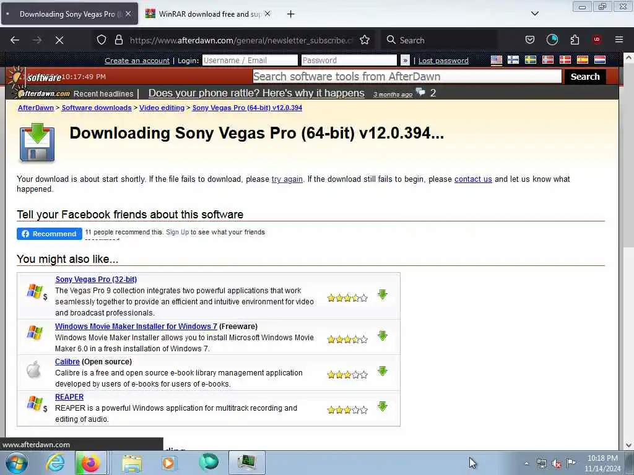Click the page vertical scrollbar down arrow
Screen dimensions: 634x475
point(628,445)
